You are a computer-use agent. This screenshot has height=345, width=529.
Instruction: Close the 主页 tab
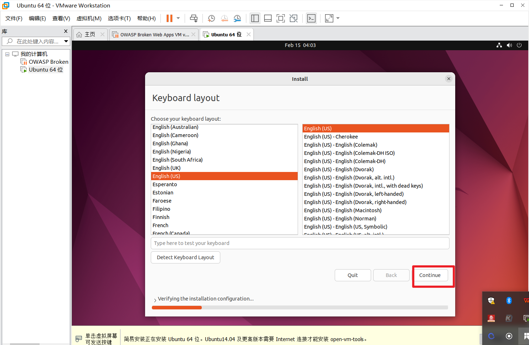point(102,34)
